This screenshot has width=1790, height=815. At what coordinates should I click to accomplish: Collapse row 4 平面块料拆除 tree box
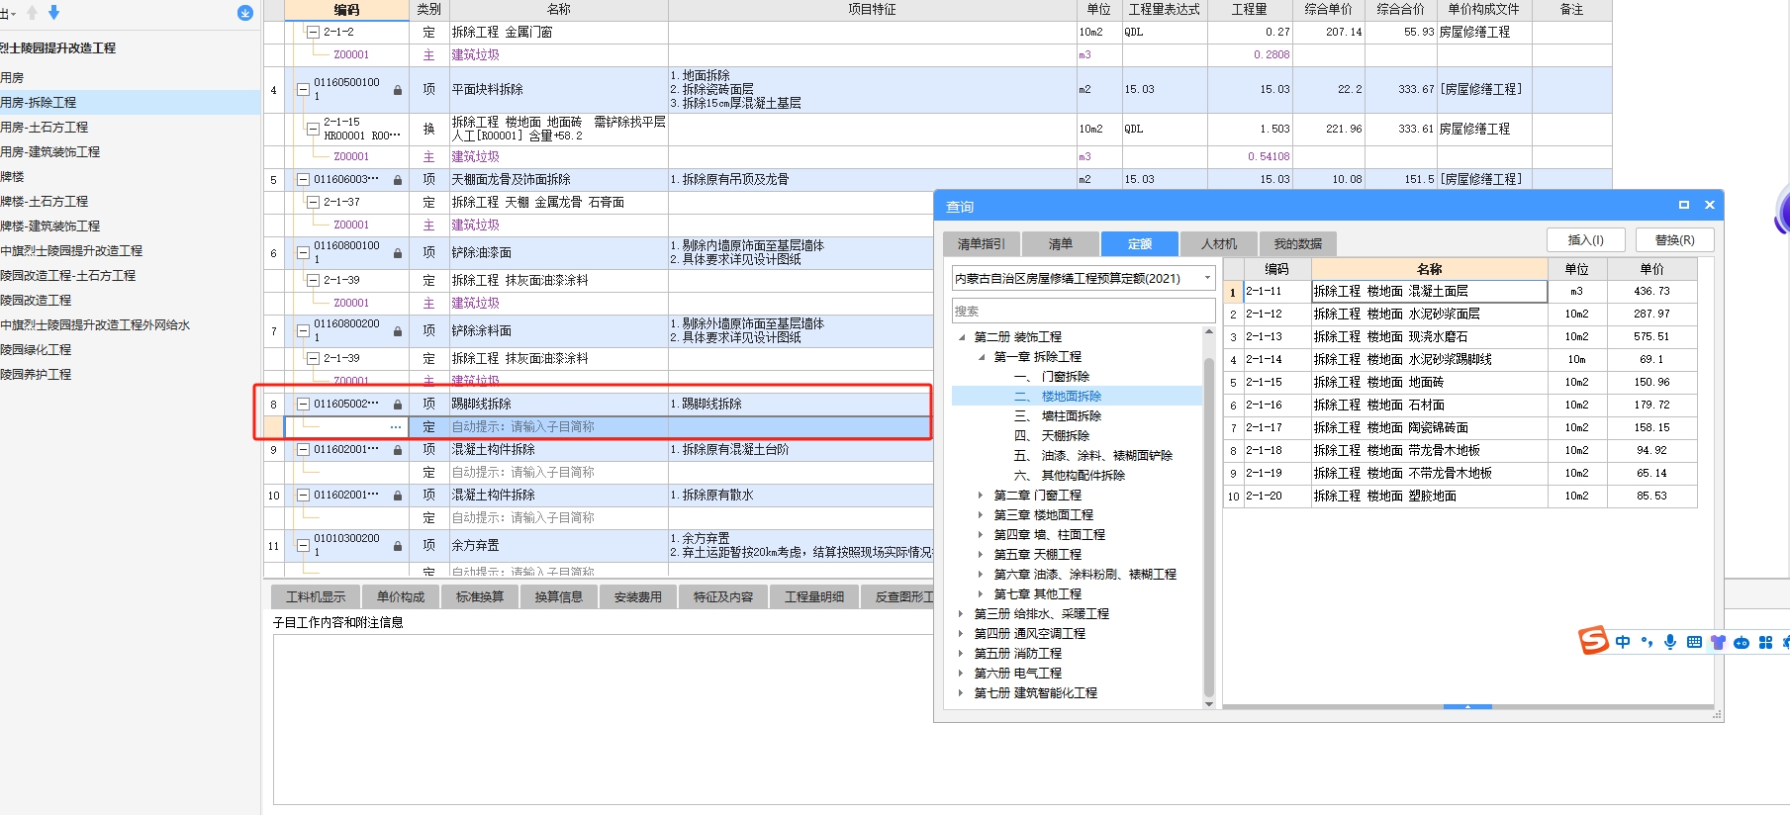click(x=303, y=89)
